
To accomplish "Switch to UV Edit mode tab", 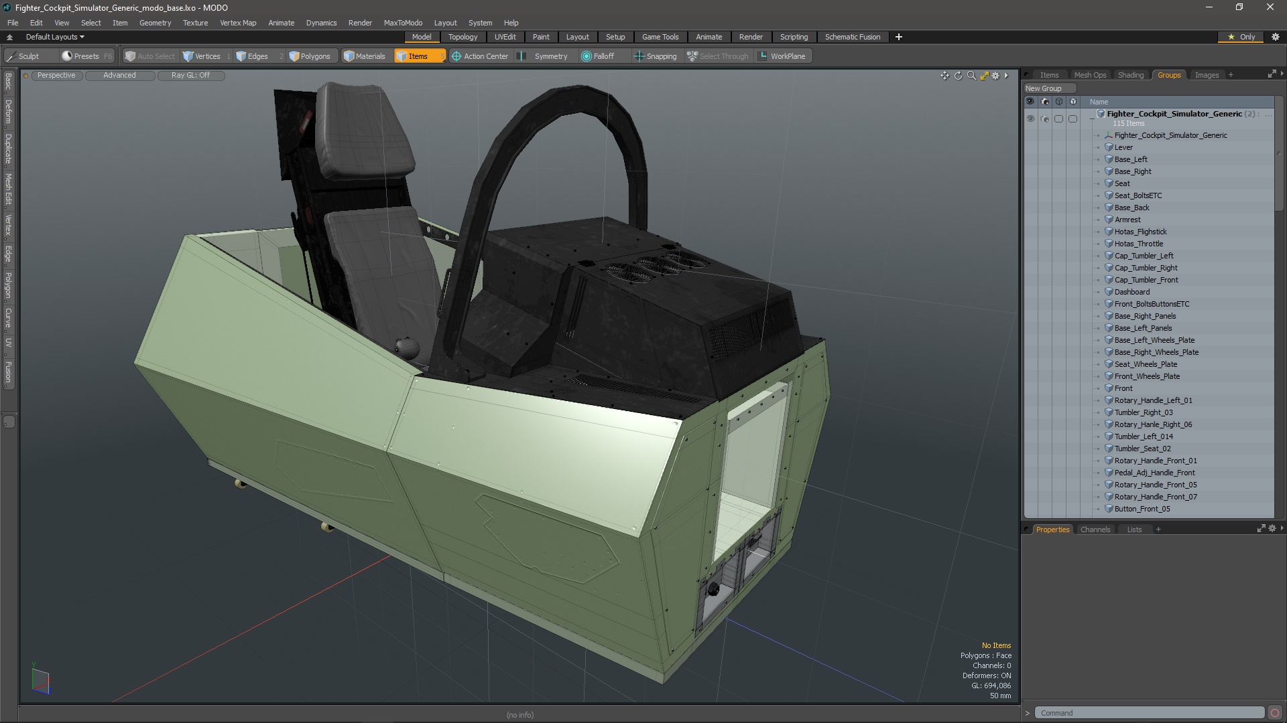I will click(505, 36).
